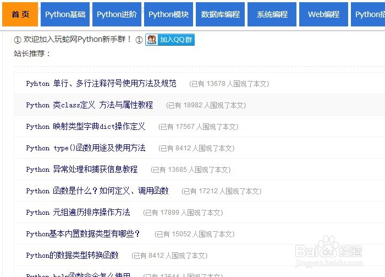
Task: Click the view count beside Python的数据类型转换函数
Action: 169,256
